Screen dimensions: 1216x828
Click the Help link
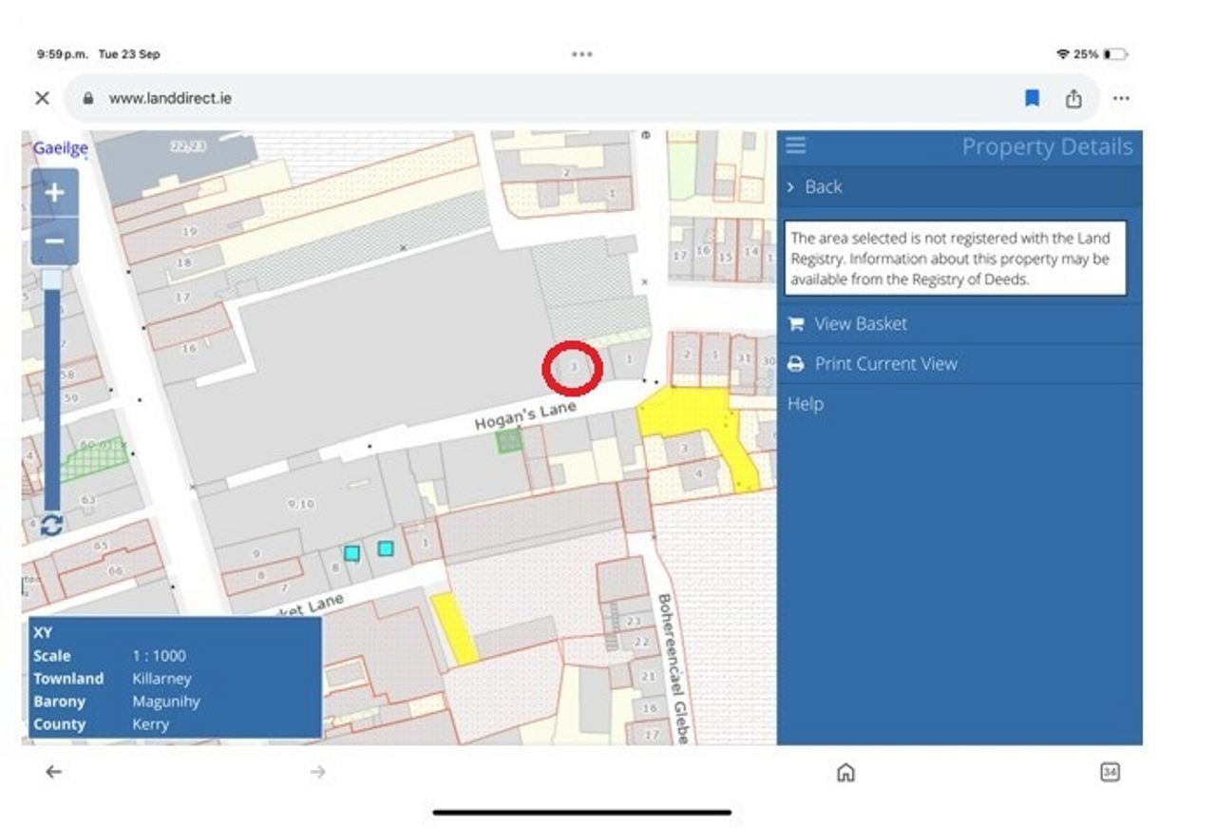tap(806, 404)
